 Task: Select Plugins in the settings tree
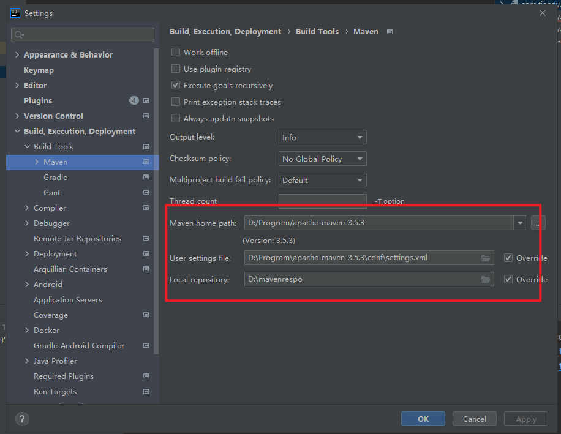coord(38,100)
